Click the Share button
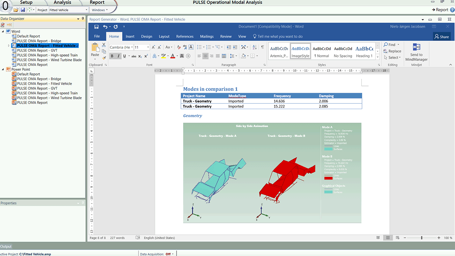Image resolution: width=455 pixels, height=256 pixels. click(442, 37)
